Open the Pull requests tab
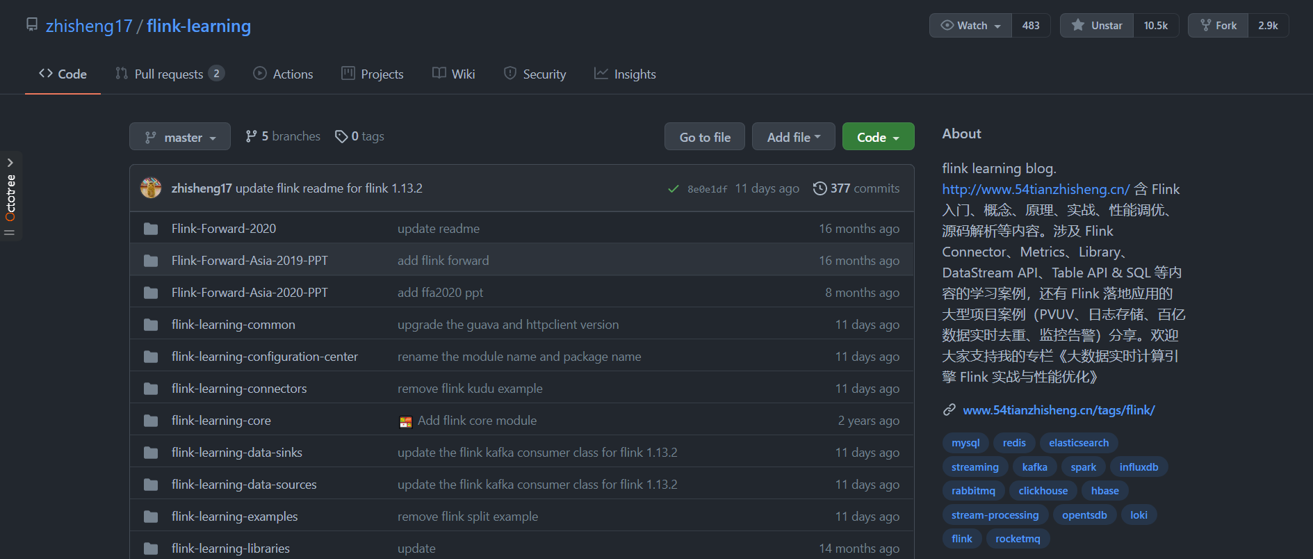 coord(170,74)
